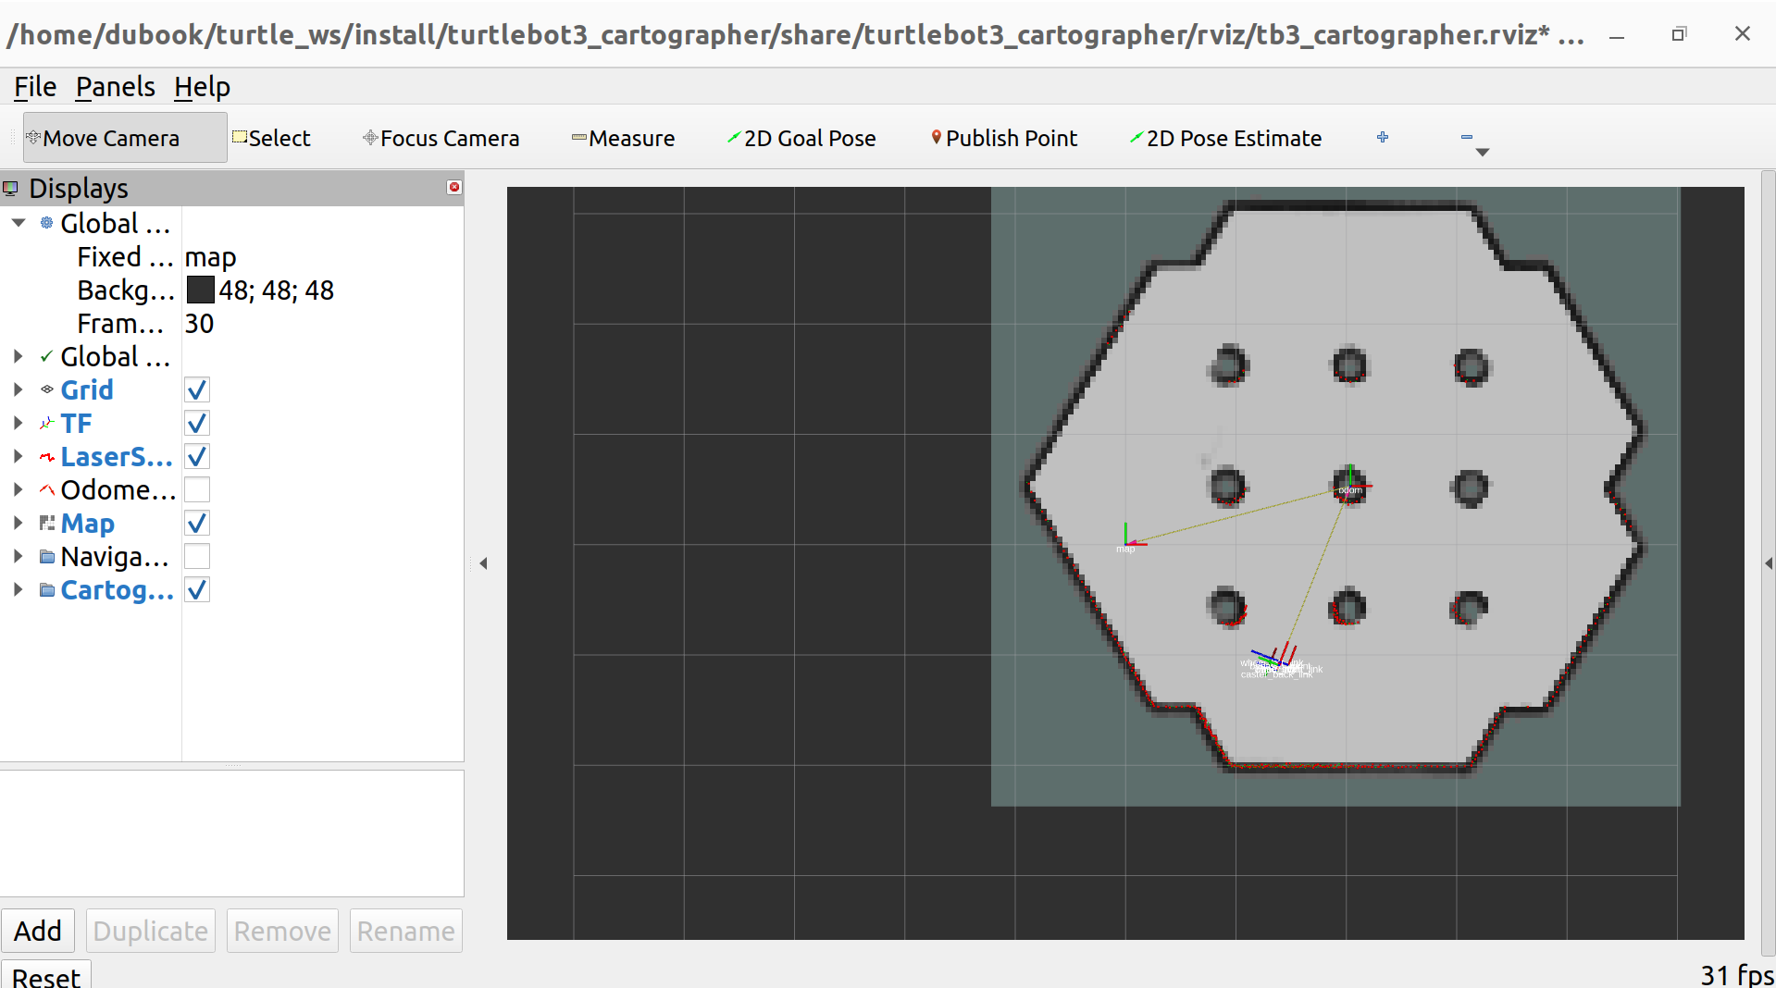1776x988 pixels.
Task: Close the Displays panel
Action: coord(454,187)
